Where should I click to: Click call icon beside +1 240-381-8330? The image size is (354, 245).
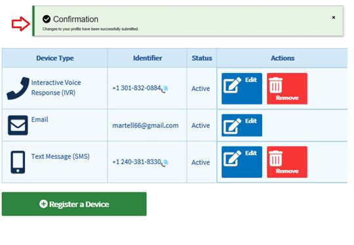pos(165,164)
